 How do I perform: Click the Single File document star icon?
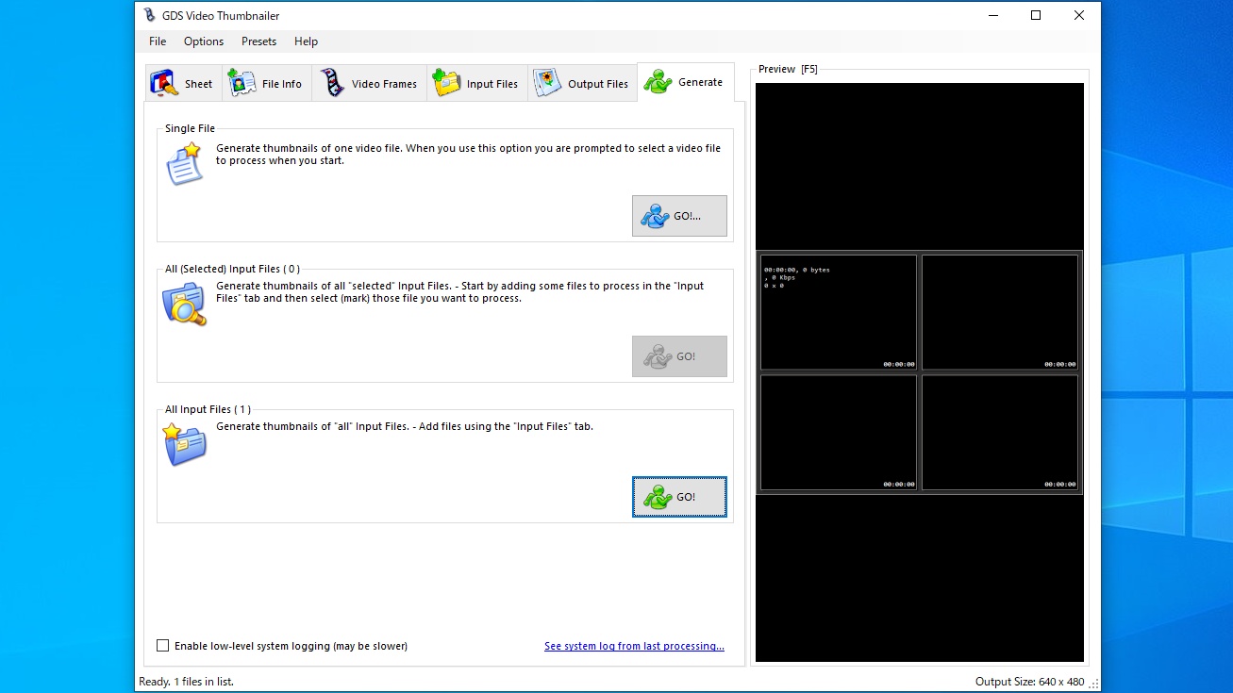(185, 164)
